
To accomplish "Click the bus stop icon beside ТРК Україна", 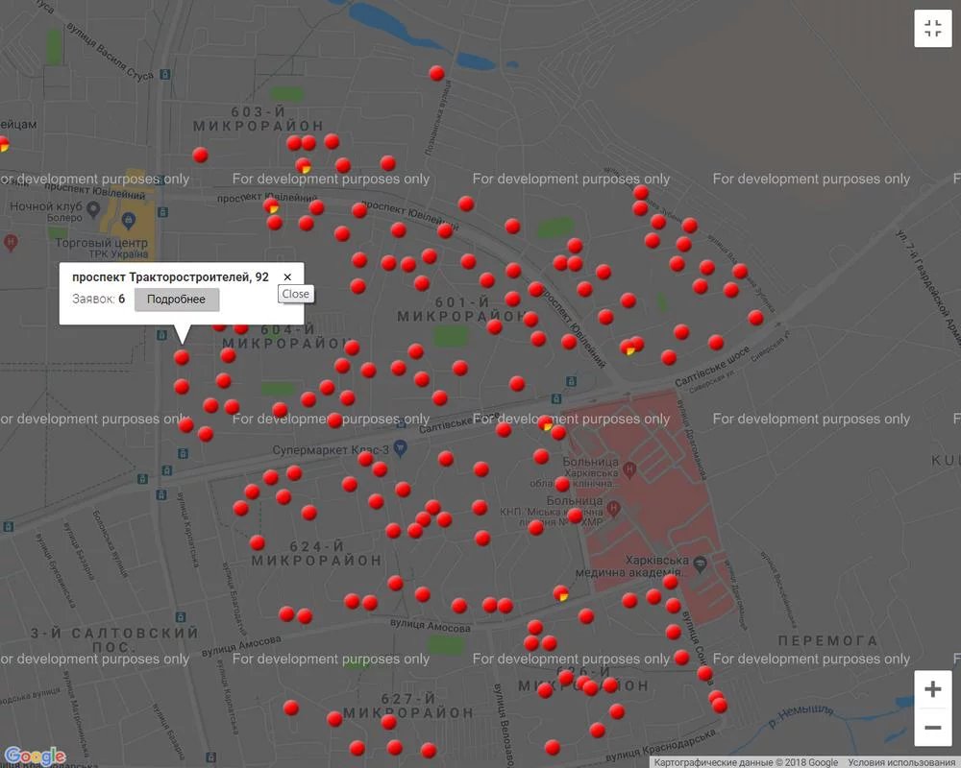I will click(x=164, y=211).
